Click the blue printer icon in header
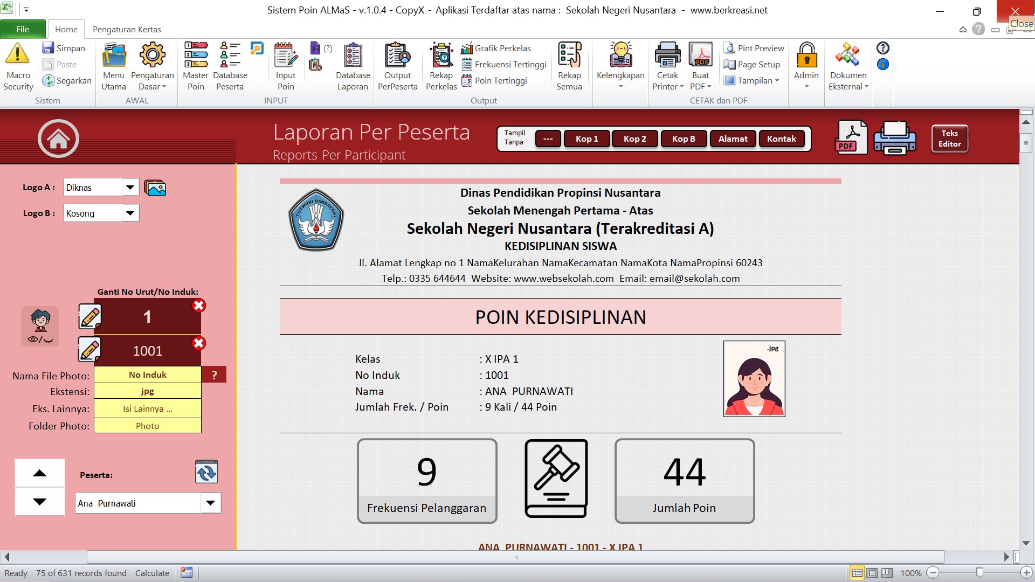Image resolution: width=1035 pixels, height=582 pixels. [x=894, y=138]
